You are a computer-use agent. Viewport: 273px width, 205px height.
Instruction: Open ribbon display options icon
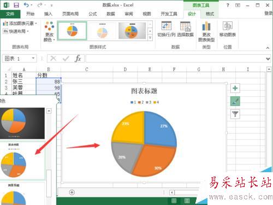pos(238,5)
